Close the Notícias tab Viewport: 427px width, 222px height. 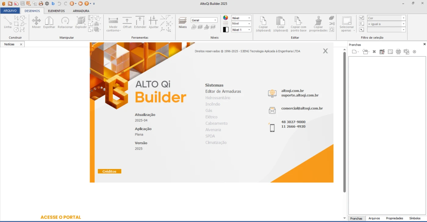point(21,44)
